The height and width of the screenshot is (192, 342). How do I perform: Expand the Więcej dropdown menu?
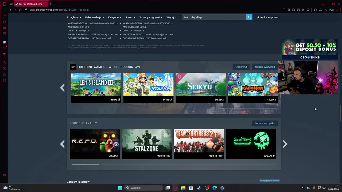click(x=172, y=17)
